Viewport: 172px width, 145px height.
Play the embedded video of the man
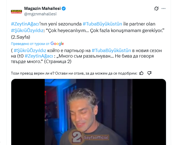[x=89, y=112]
